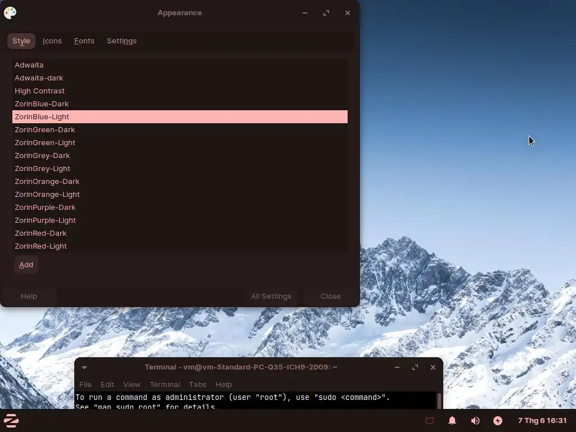The width and height of the screenshot is (576, 432).
Task: Select the High Contrast theme
Action: (x=180, y=91)
